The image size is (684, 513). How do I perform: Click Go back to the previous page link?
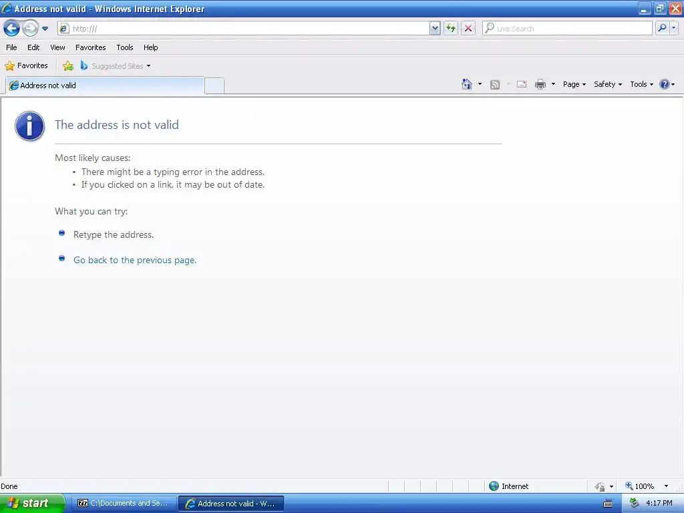[135, 260]
